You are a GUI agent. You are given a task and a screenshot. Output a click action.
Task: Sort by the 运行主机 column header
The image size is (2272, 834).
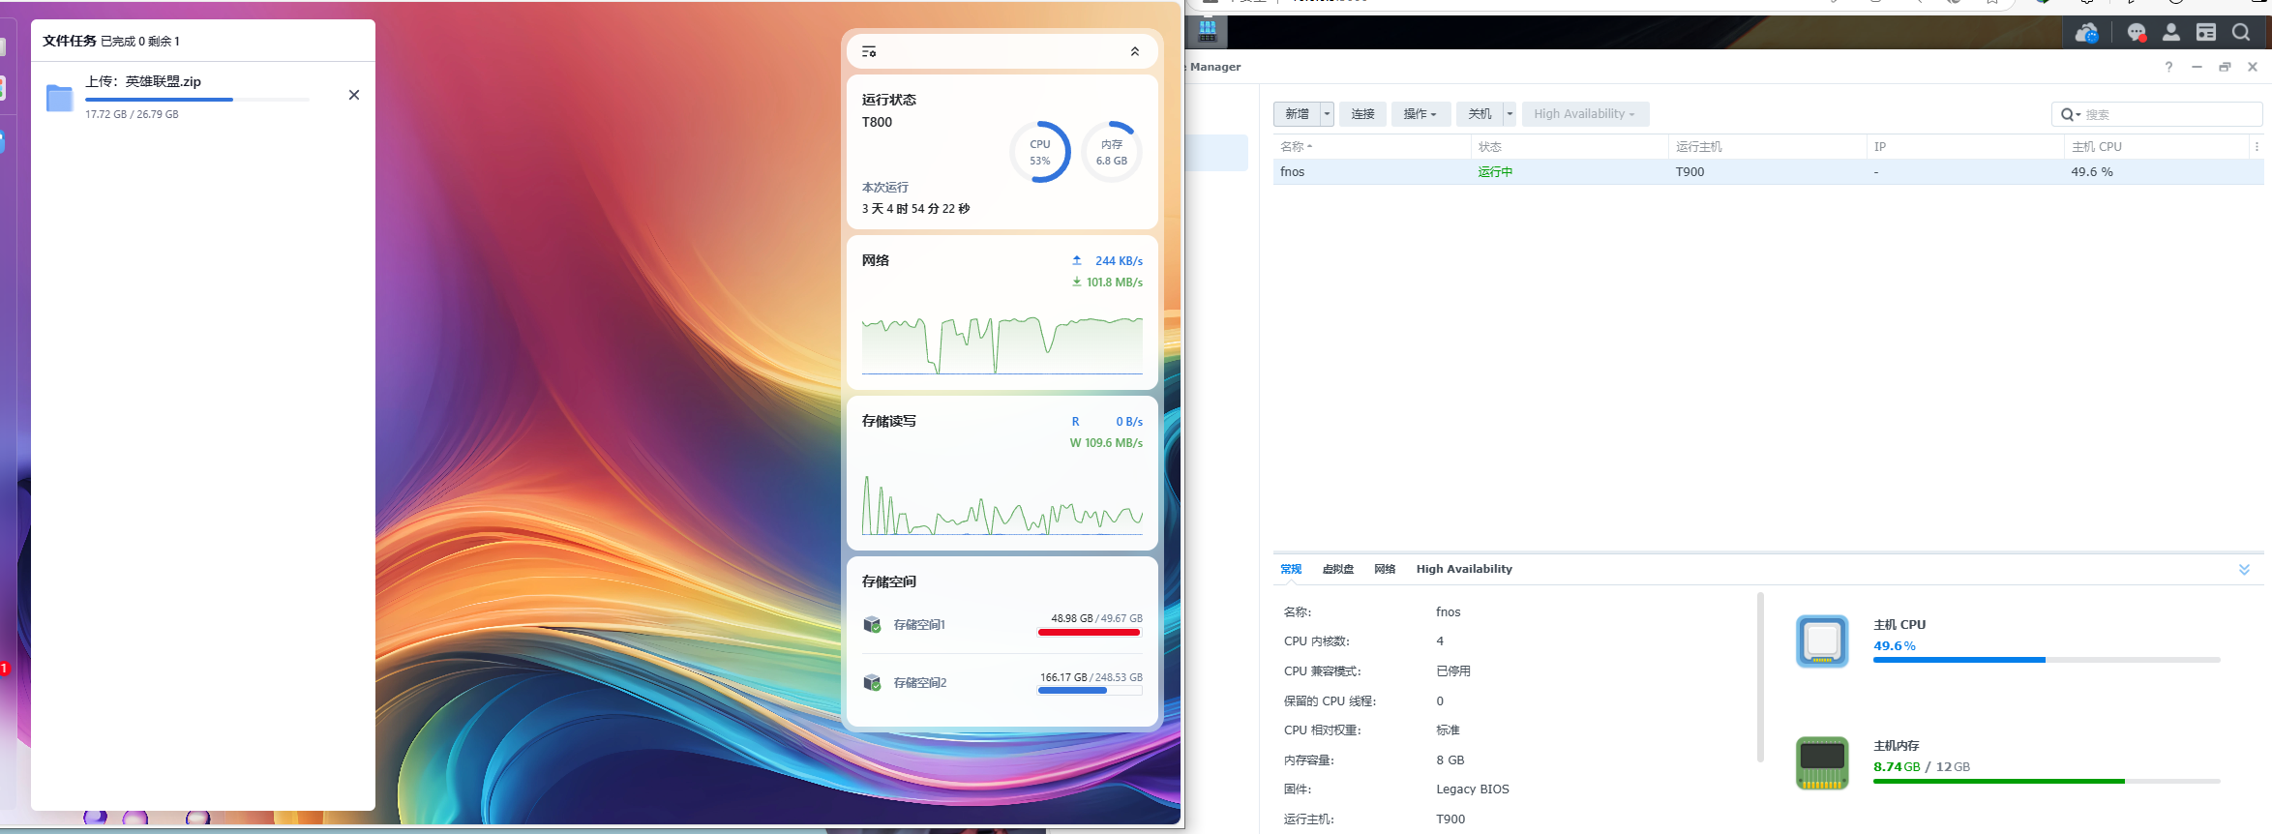point(1767,147)
